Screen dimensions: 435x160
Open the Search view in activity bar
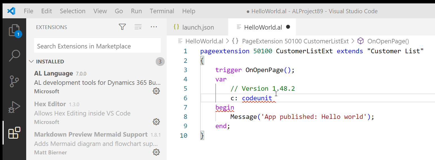click(14, 56)
